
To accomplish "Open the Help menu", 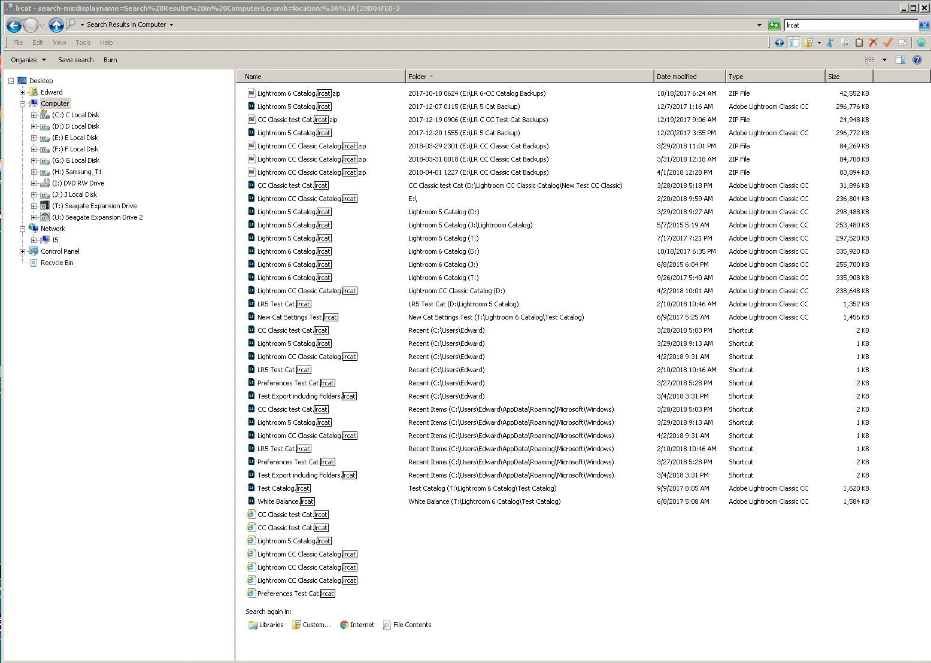I will coord(106,42).
